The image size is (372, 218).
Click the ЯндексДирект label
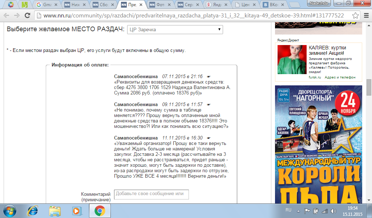point(288,40)
